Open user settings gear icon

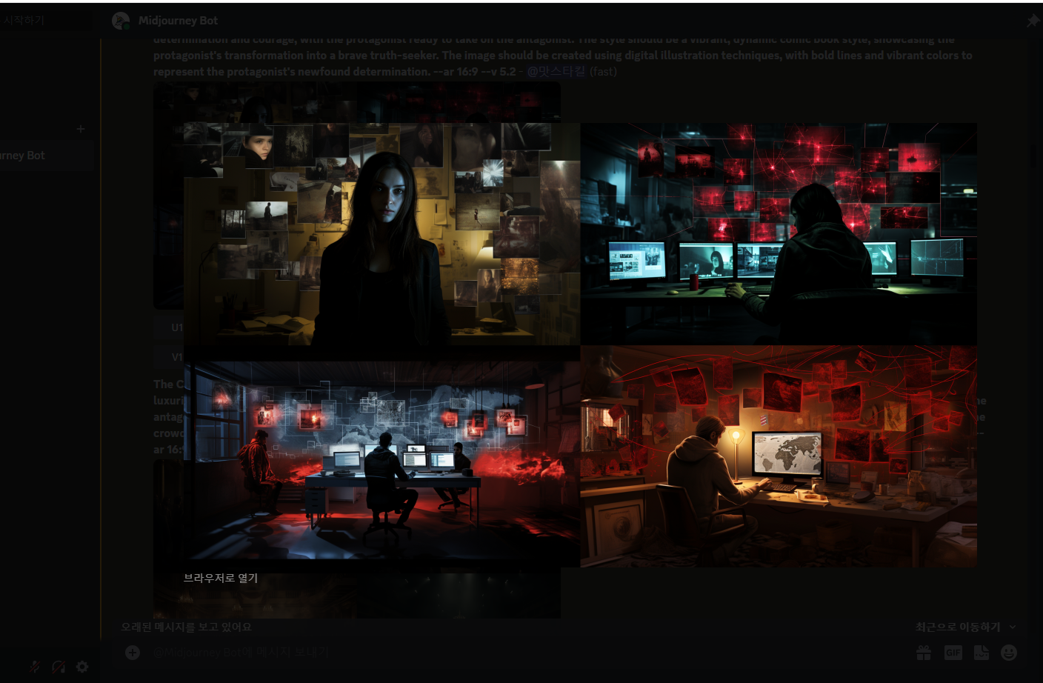tap(82, 667)
